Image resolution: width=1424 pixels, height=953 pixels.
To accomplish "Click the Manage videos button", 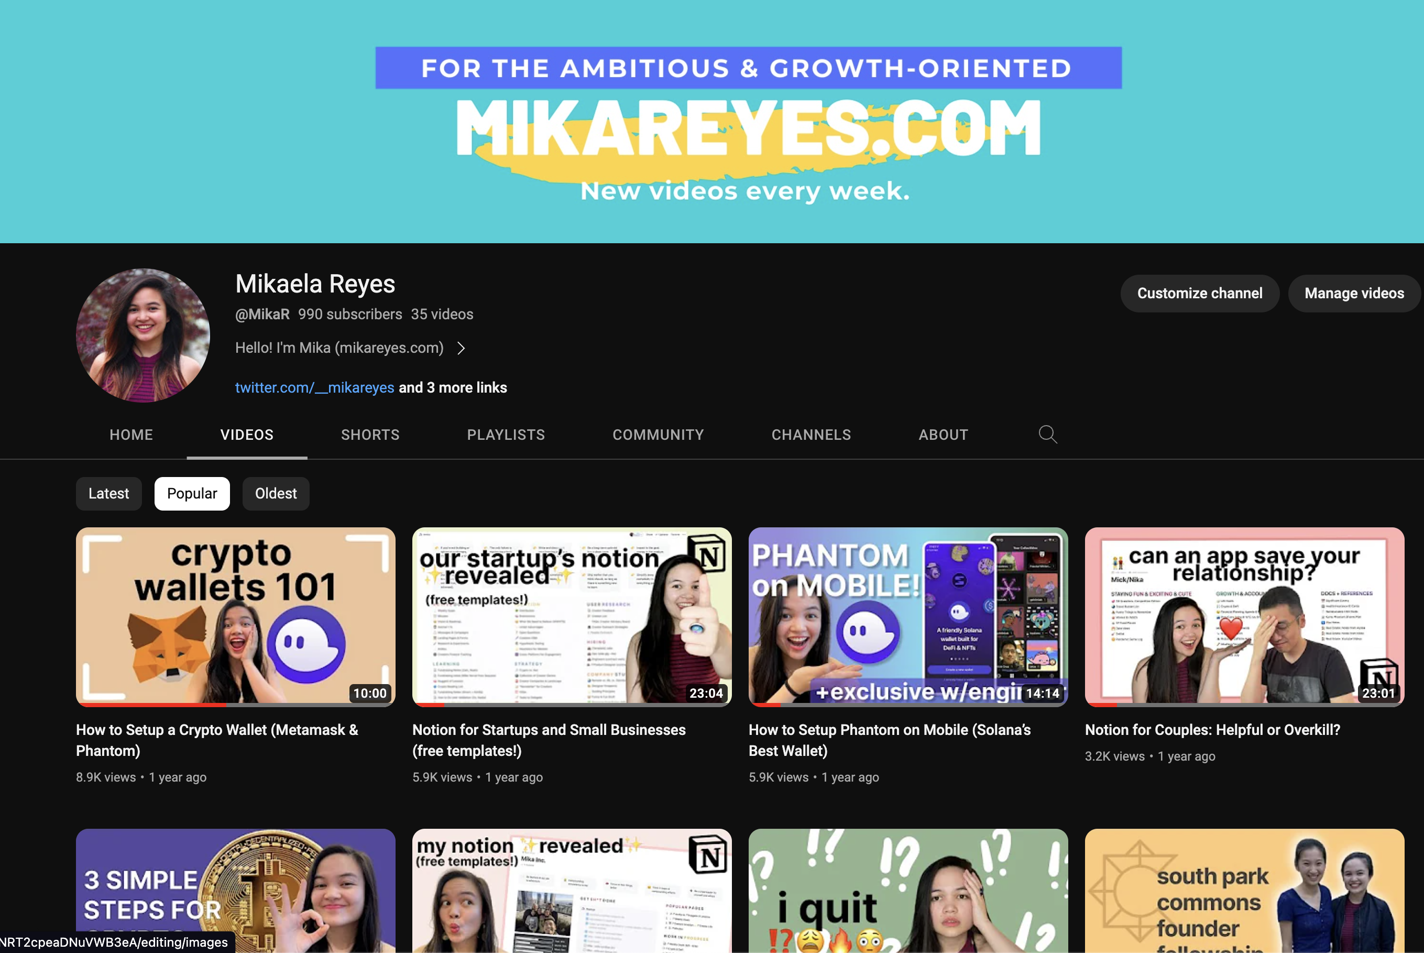I will point(1353,294).
